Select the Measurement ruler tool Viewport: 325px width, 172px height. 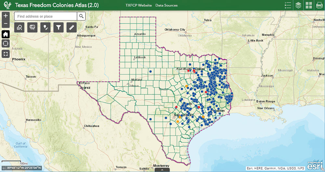(71, 28)
